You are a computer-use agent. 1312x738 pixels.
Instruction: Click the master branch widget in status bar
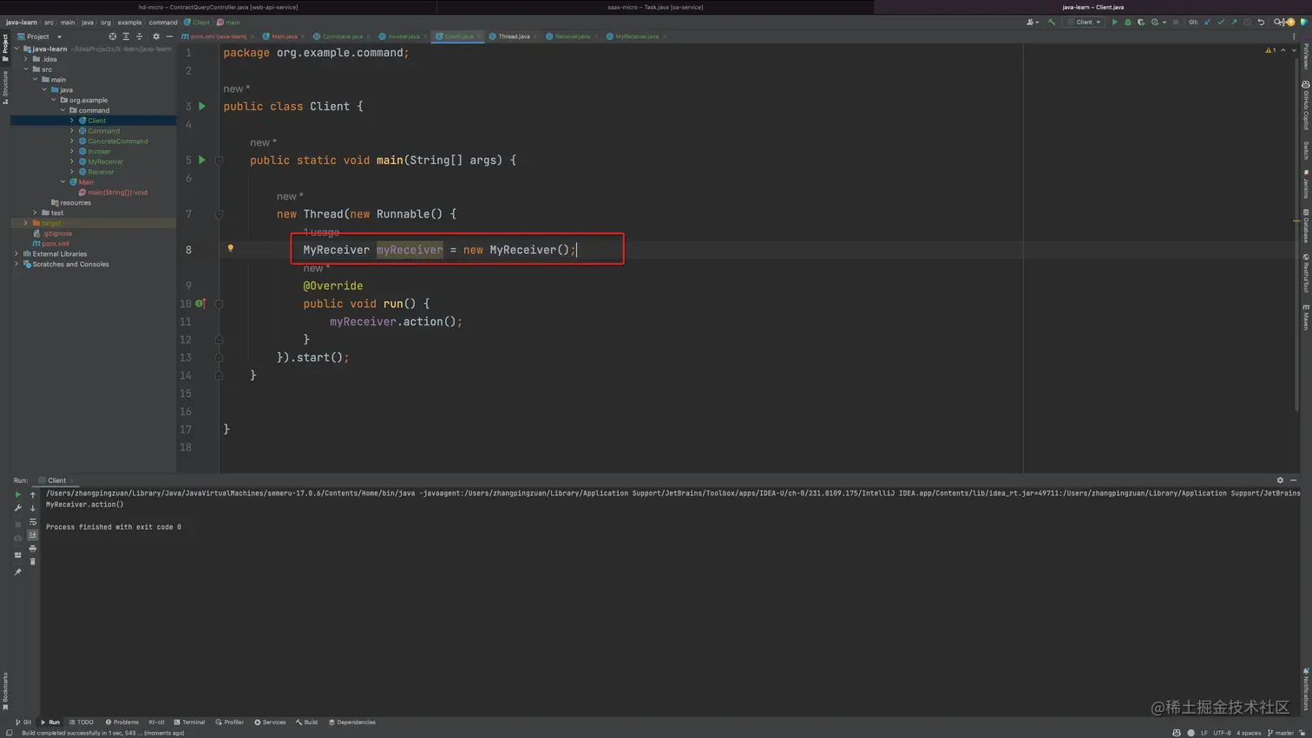tap(1281, 733)
